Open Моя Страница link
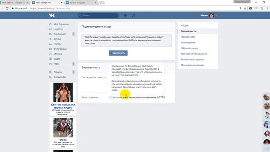 (x=61, y=24)
